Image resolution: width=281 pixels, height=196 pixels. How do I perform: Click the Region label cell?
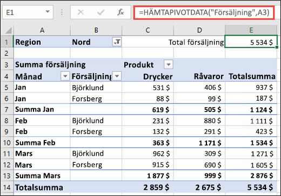pos(42,42)
